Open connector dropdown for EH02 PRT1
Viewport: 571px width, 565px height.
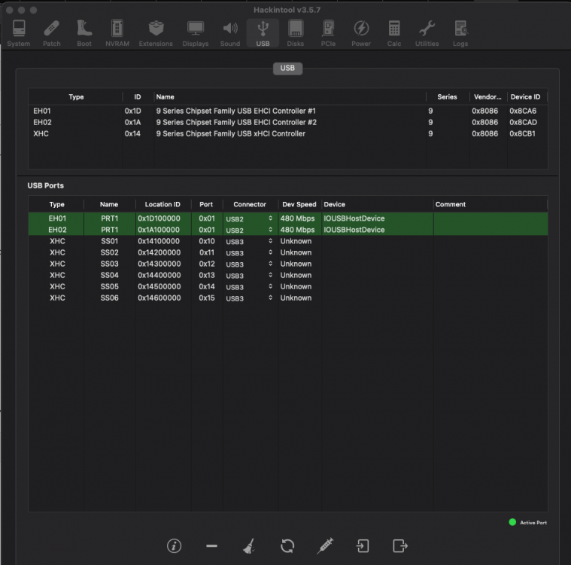point(270,230)
